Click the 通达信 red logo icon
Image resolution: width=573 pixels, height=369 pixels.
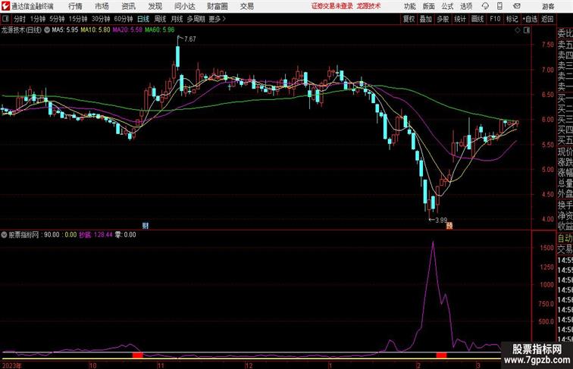tap(5, 6)
